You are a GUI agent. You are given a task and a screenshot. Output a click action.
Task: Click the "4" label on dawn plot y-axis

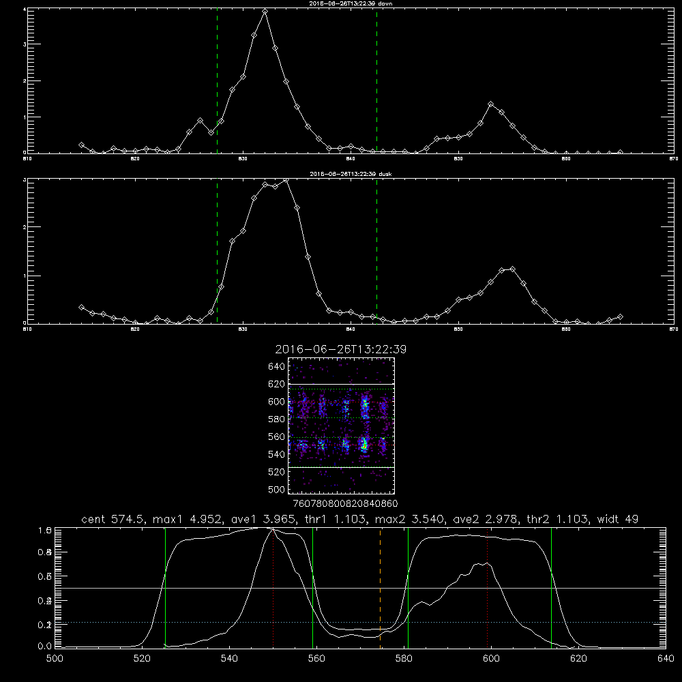(25, 9)
